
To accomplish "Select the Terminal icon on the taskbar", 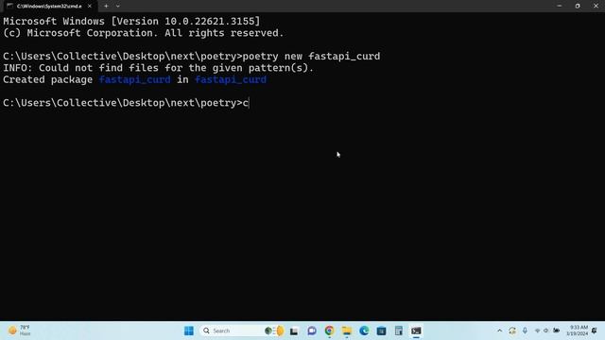I will 416,331.
